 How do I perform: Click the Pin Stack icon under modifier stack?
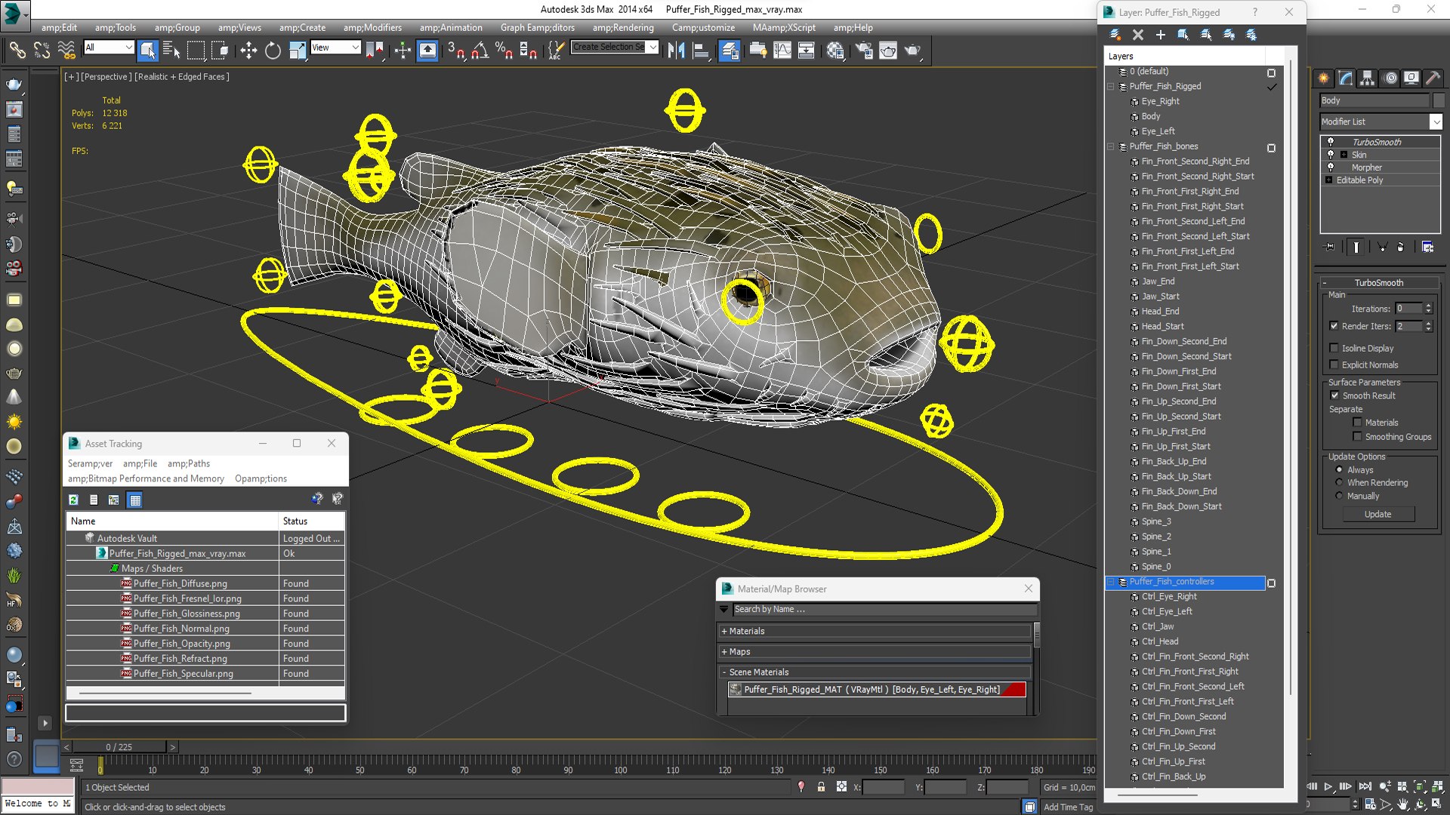[x=1330, y=247]
